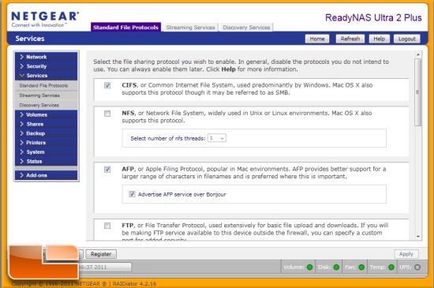Enable the NFS protocol checkbox
This screenshot has height=288, width=434.
pyautogui.click(x=107, y=114)
